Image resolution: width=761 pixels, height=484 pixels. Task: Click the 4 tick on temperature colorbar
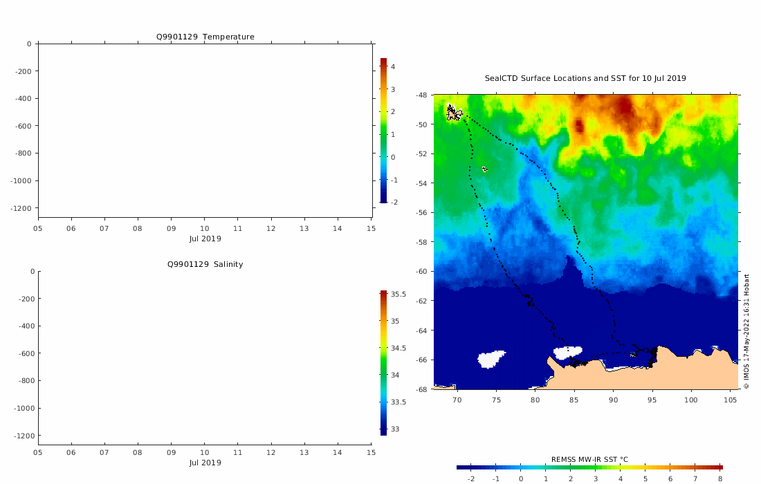point(393,67)
